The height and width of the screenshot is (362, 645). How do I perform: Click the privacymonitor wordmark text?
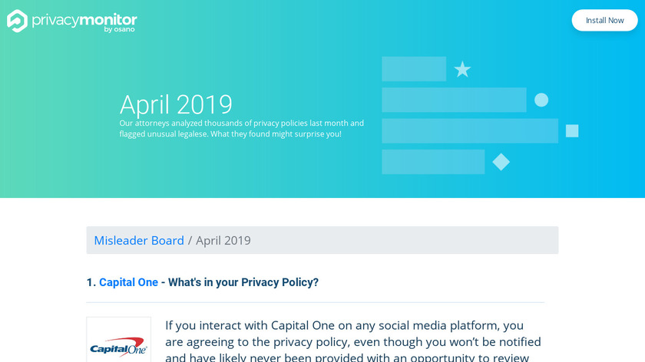(x=84, y=18)
